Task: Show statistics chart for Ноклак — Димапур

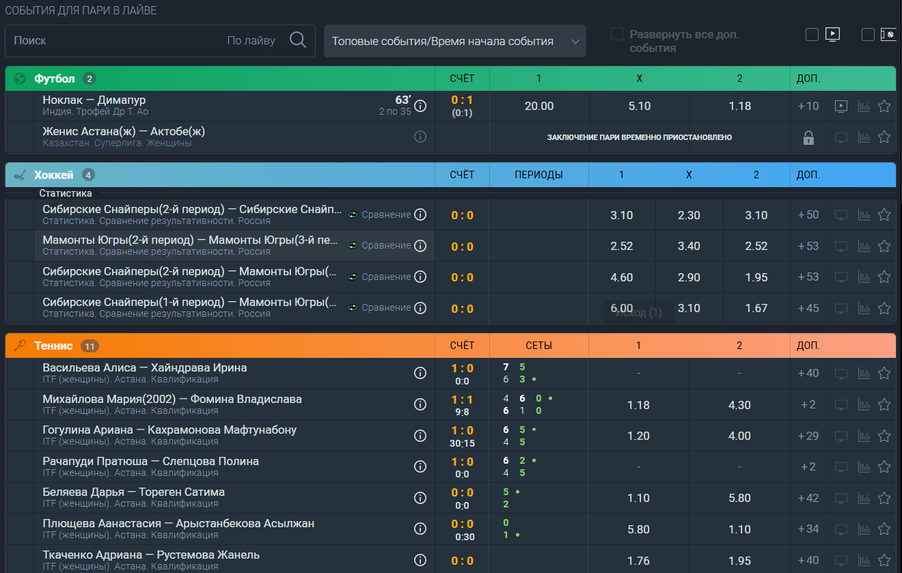Action: [864, 106]
